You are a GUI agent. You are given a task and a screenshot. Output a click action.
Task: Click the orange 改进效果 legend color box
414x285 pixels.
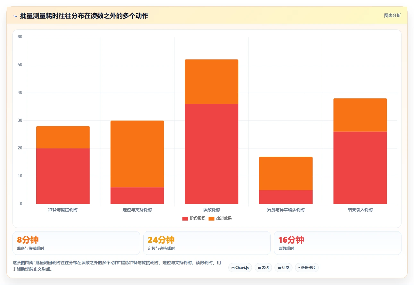211,218
